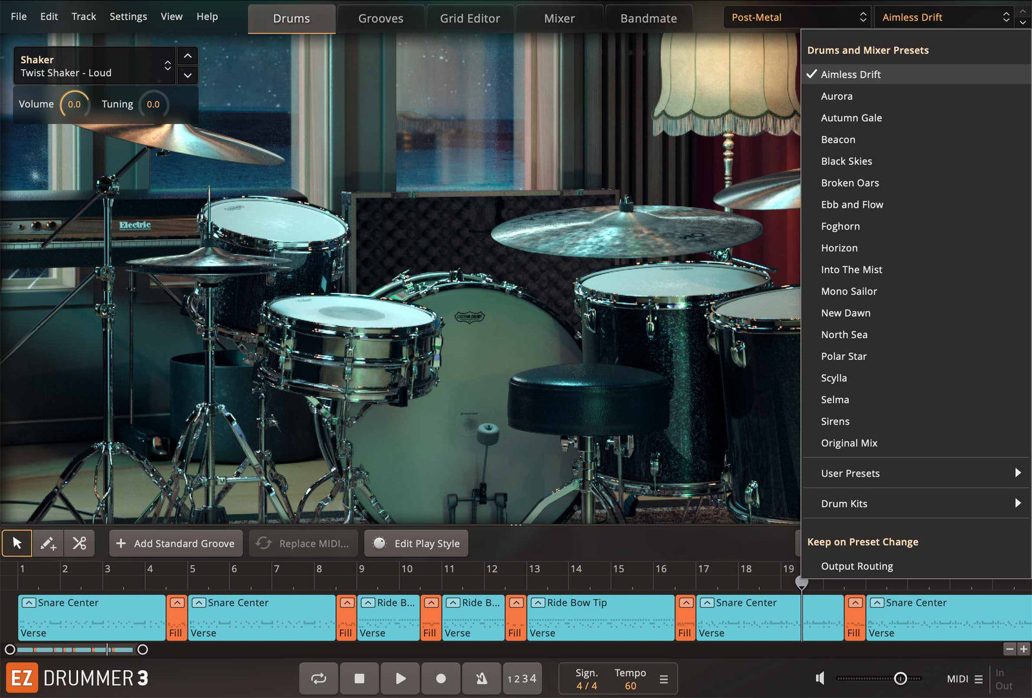Open the Edit menu
The image size is (1032, 698).
pos(49,16)
